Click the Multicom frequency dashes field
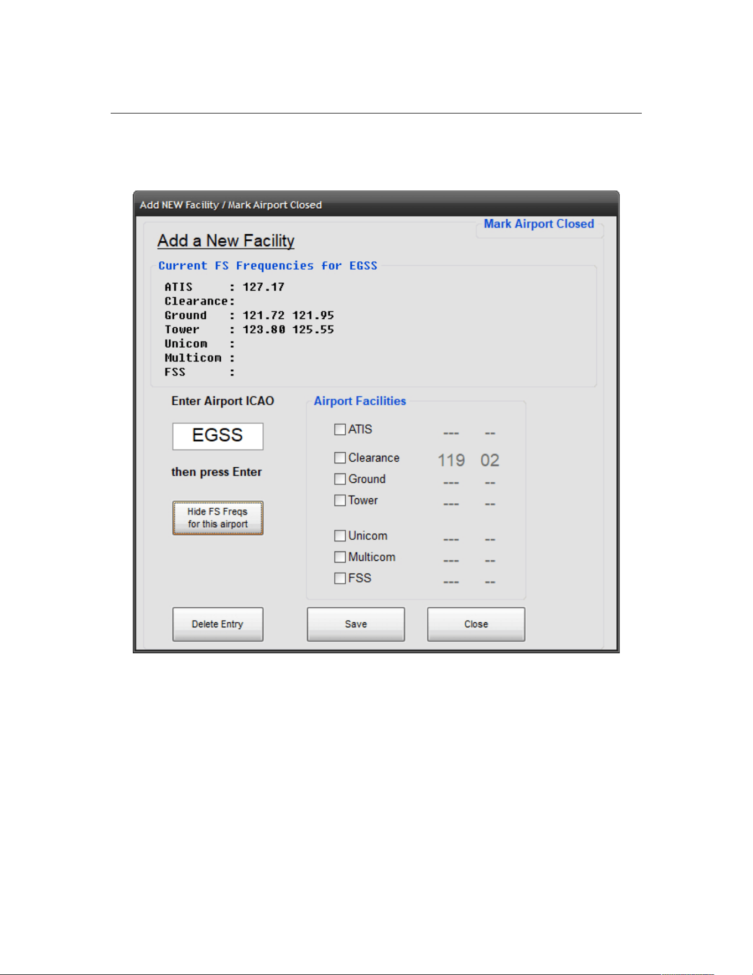Viewport: 753px width, 975px height. click(451, 561)
